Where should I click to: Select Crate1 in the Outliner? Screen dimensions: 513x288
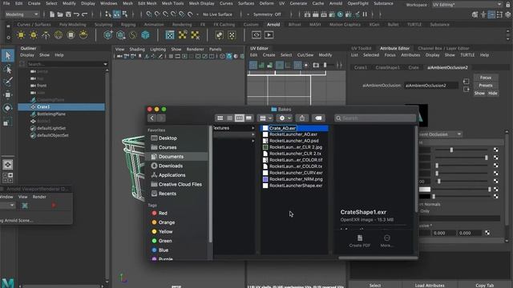(62, 106)
